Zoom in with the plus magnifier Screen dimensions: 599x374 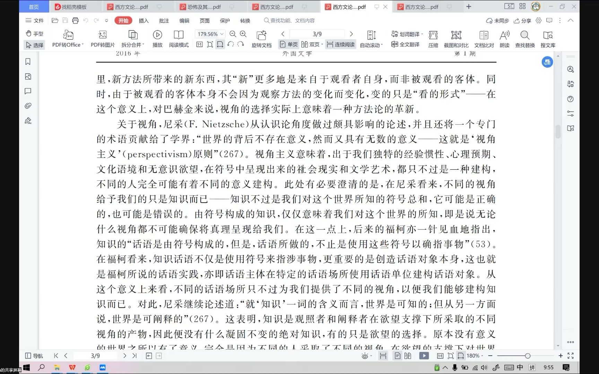(x=243, y=34)
